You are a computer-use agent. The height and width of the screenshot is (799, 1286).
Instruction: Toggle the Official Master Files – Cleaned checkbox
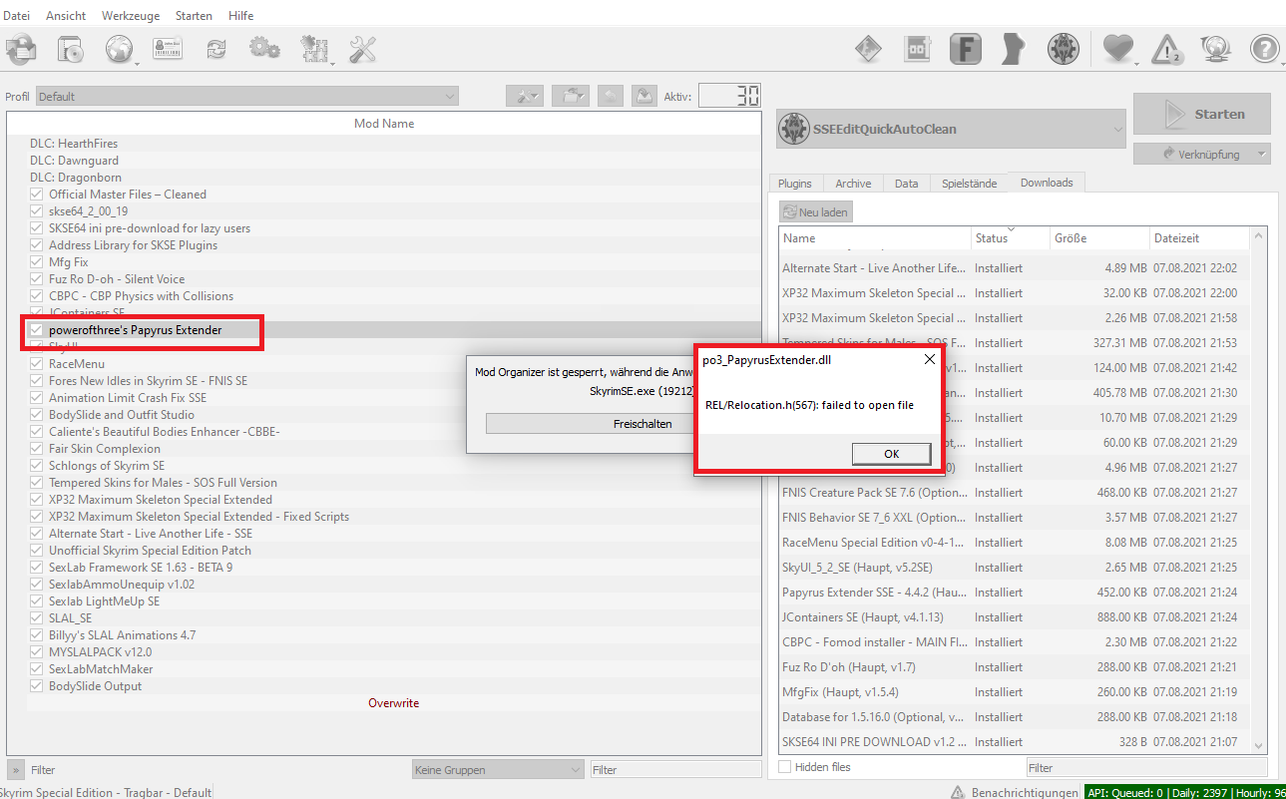37,195
